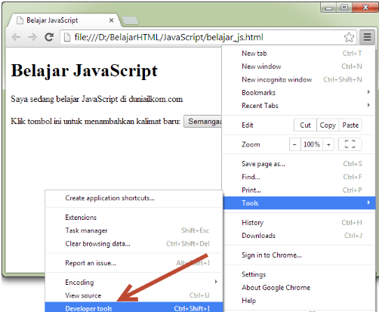Open Downloads menu item
379x312 pixels.
(299, 236)
